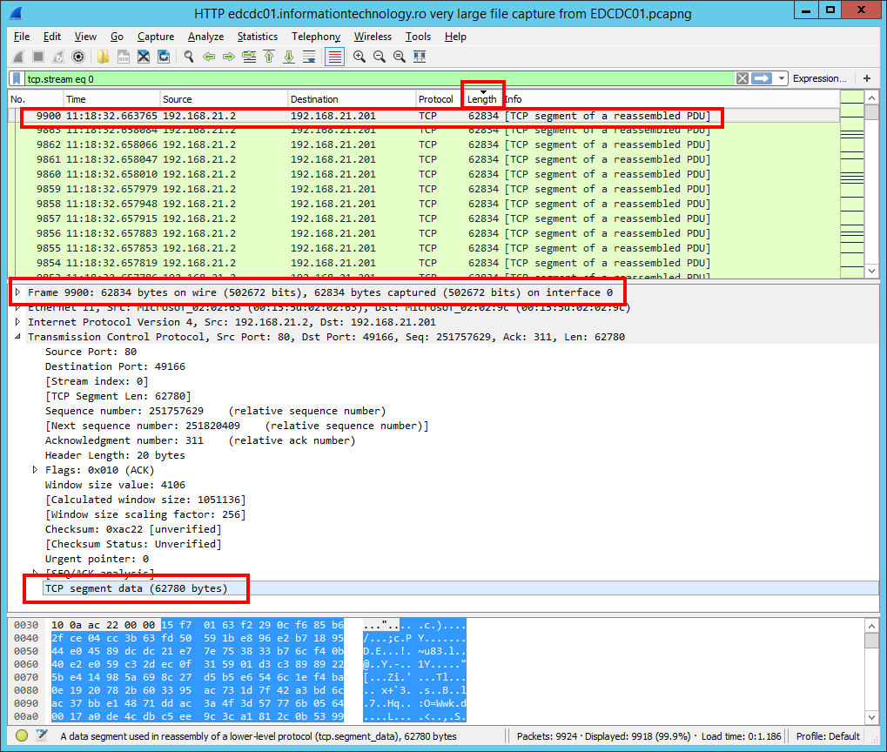The width and height of the screenshot is (887, 752).
Task: Sort by the Protocol column header
Action: (439, 99)
